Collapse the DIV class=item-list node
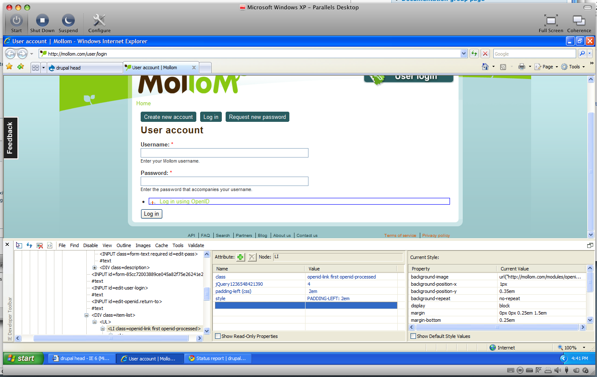Screen dimensions: 597x377 point(86,315)
